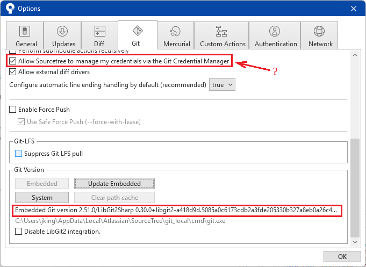This screenshot has height=267, width=366.
Task: Click scrollbar up arrow
Action: (x=355, y=55)
